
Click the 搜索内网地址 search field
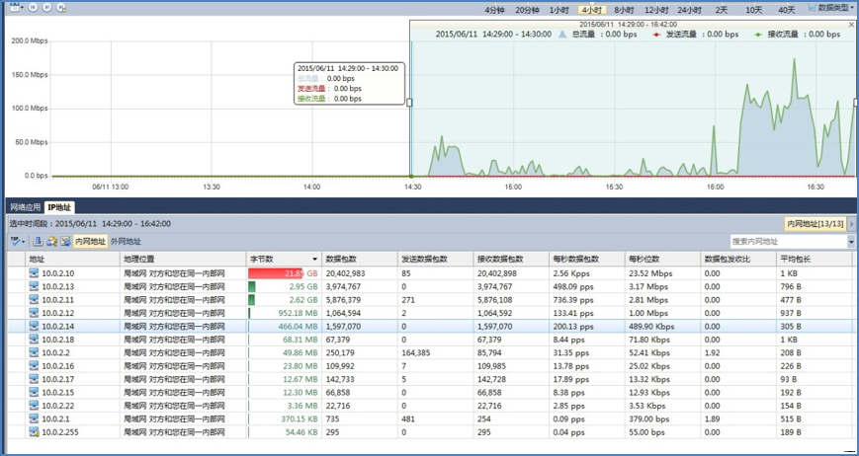(x=786, y=241)
